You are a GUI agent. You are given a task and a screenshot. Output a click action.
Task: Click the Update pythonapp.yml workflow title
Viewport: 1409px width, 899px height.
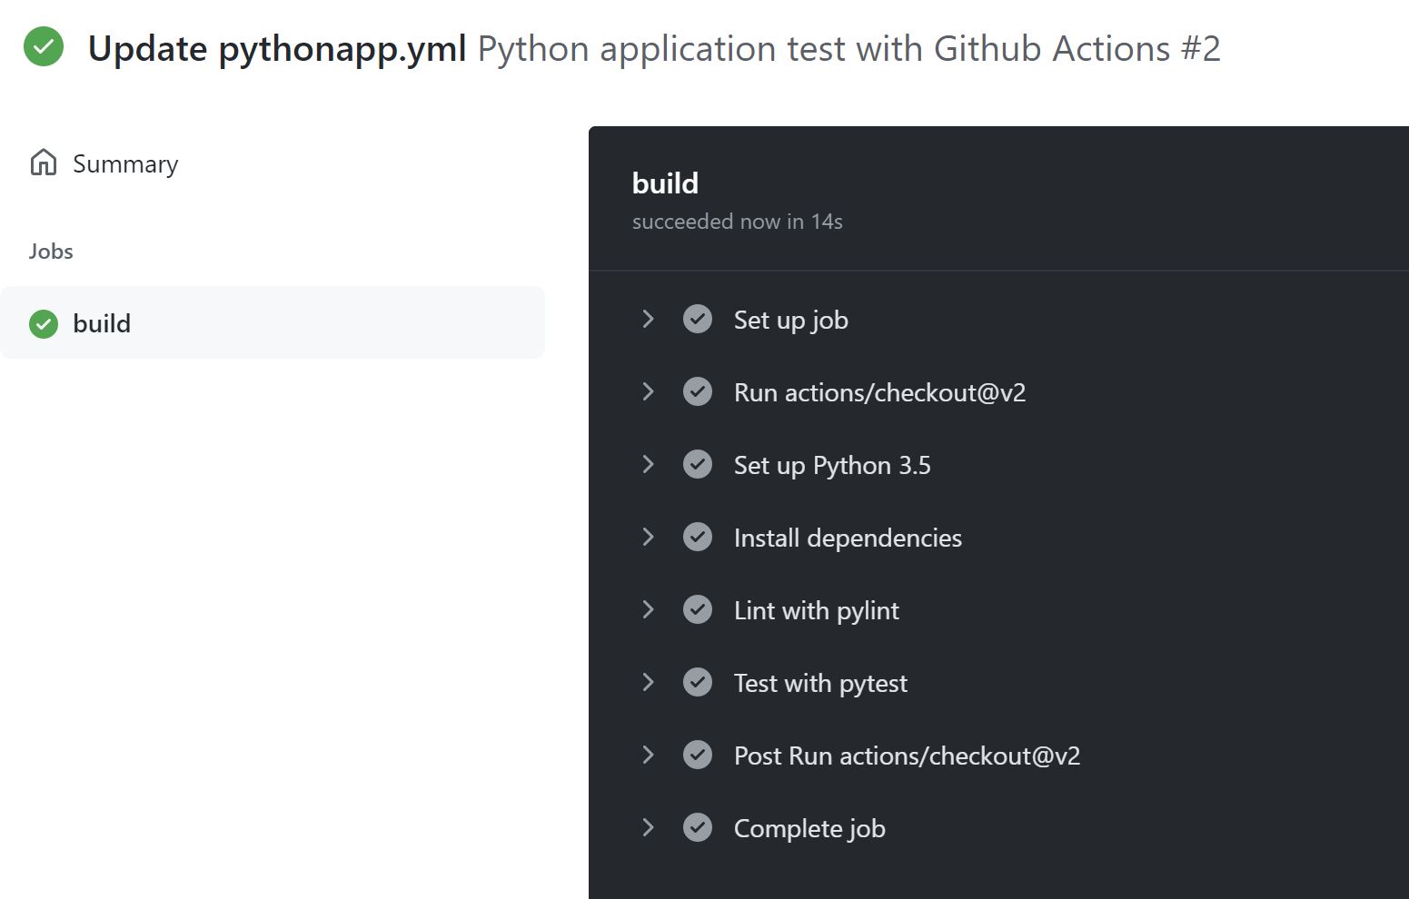pos(276,48)
